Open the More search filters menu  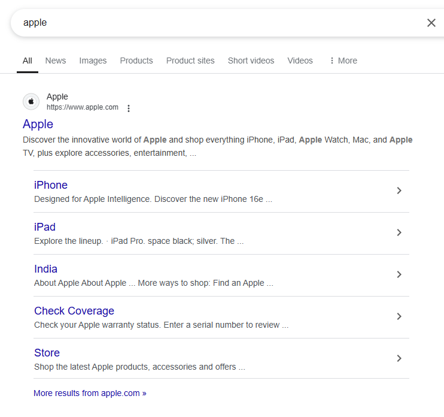click(343, 61)
